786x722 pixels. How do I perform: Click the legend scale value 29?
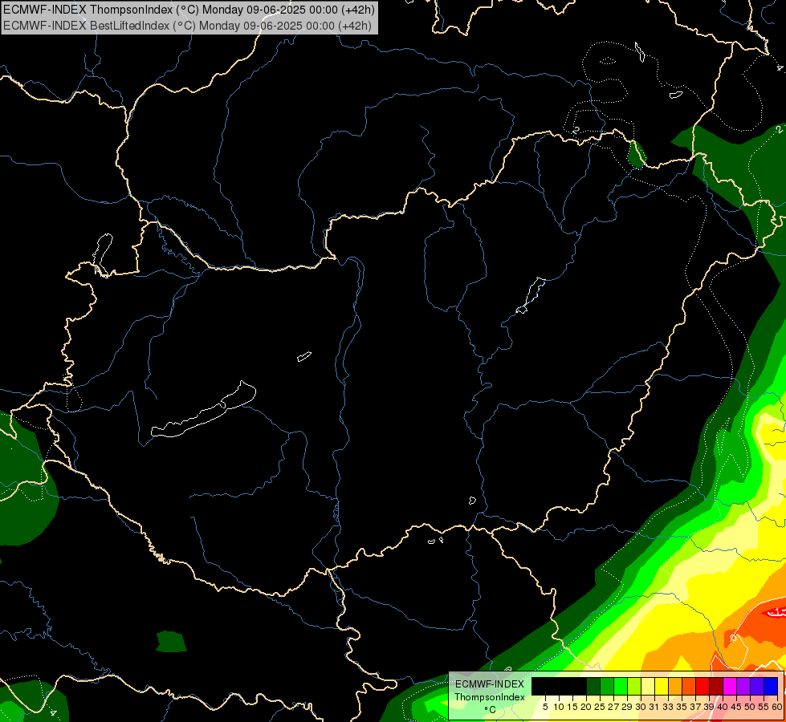pos(626,707)
